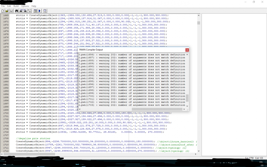Open the Options menu
The width and height of the screenshot is (267, 167).
(x=25, y=6)
